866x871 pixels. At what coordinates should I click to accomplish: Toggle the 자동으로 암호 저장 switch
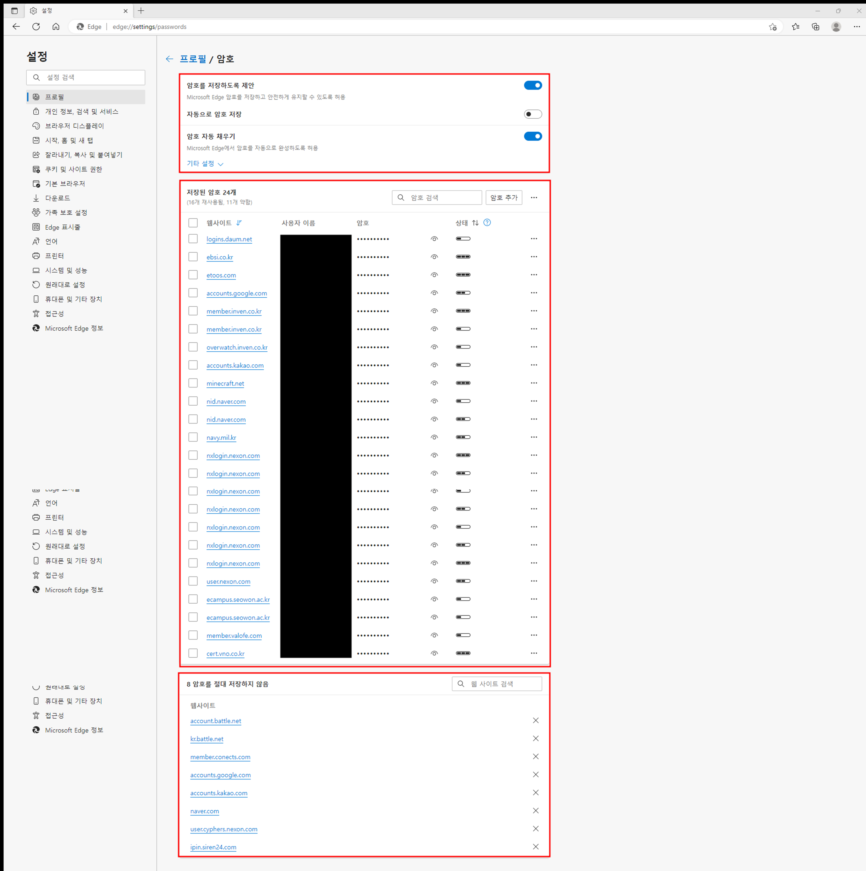tap(532, 115)
